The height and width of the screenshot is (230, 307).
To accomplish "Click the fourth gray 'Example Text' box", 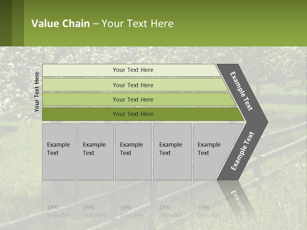I will click(x=172, y=152).
